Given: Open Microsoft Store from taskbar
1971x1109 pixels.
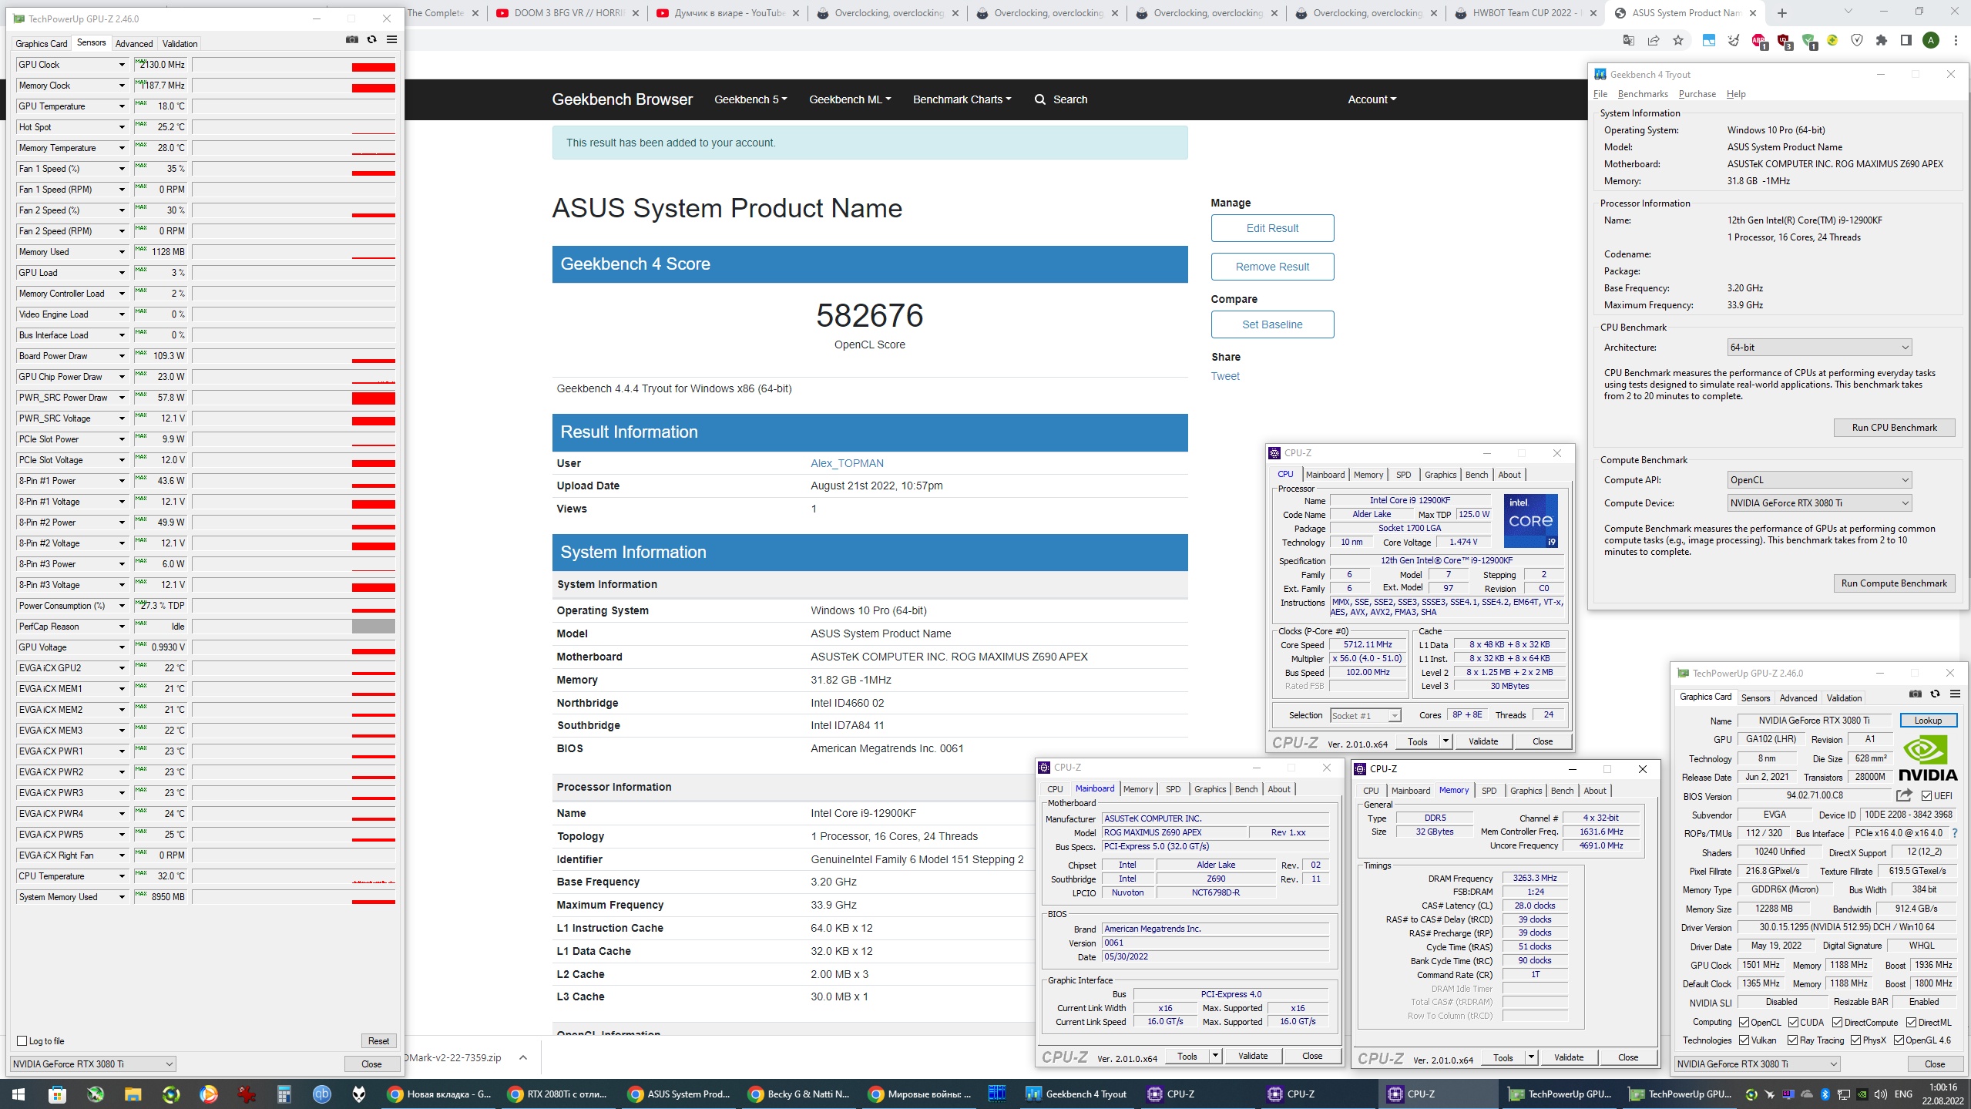Looking at the screenshot, I should 57,1094.
